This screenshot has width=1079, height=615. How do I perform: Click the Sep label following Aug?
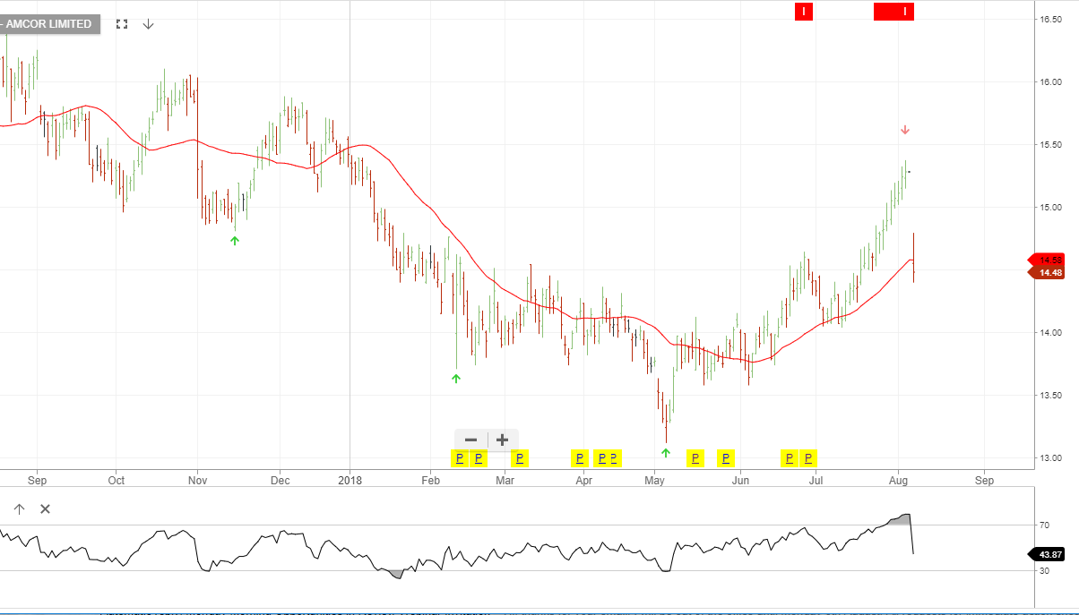coord(985,480)
